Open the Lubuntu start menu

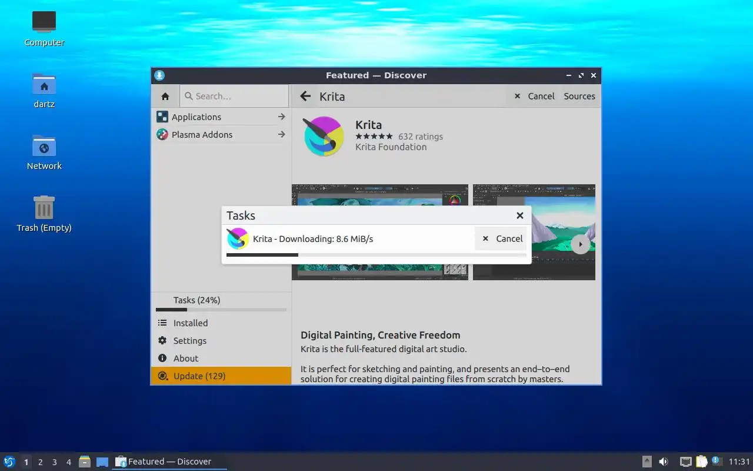coord(9,462)
